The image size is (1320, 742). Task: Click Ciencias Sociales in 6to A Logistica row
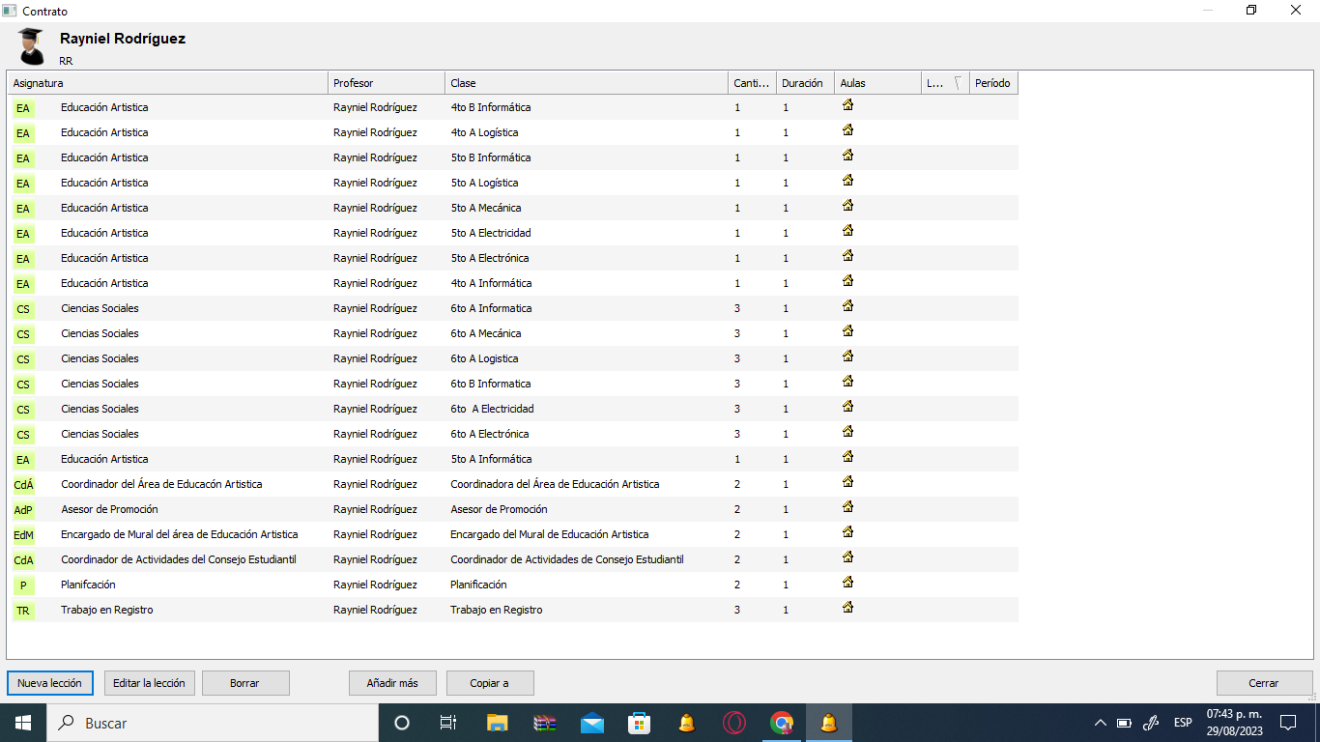[100, 358]
